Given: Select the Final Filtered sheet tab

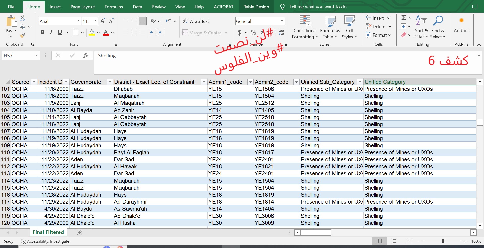Looking at the screenshot, I should (48, 232).
